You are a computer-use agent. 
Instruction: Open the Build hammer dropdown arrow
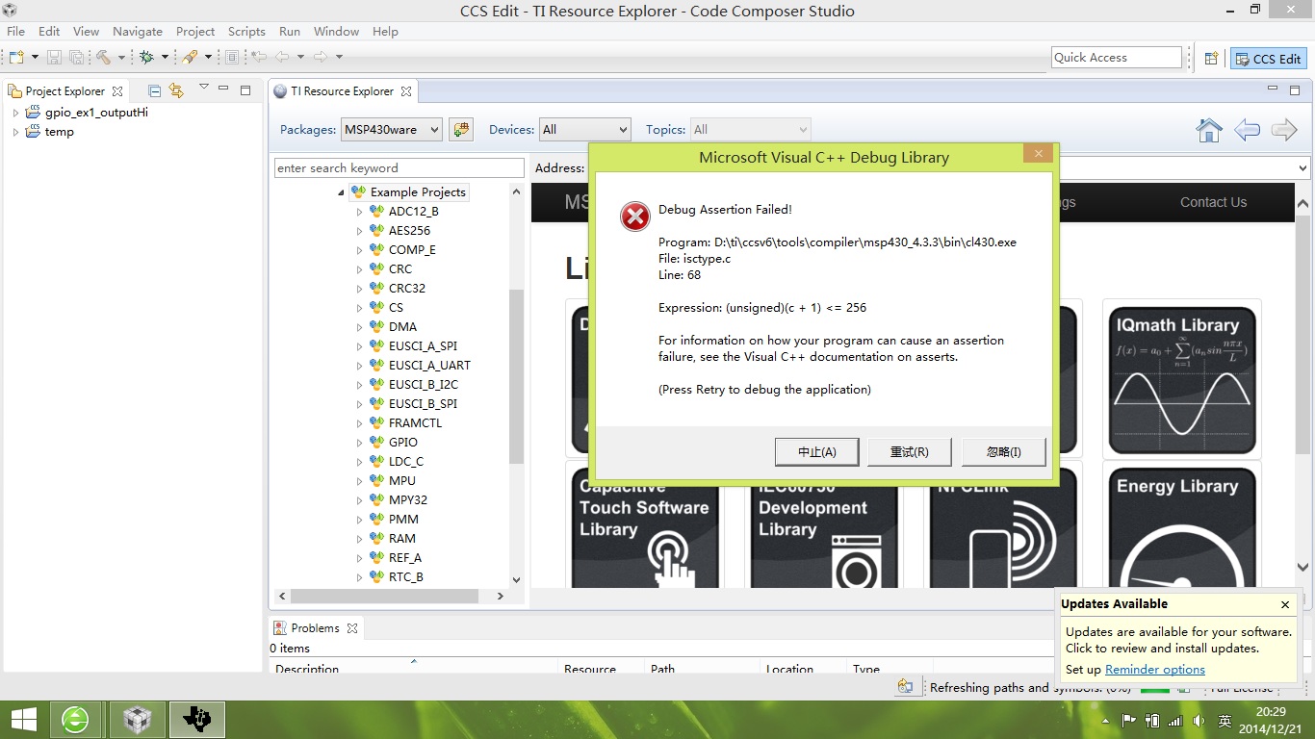pyautogui.click(x=121, y=58)
